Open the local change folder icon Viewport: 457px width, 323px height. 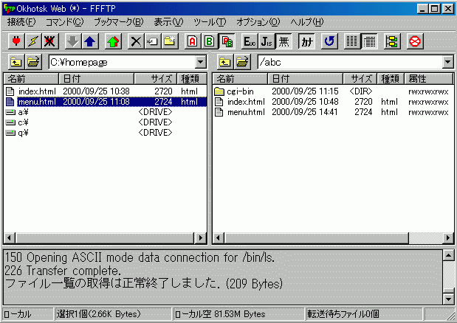(x=33, y=62)
